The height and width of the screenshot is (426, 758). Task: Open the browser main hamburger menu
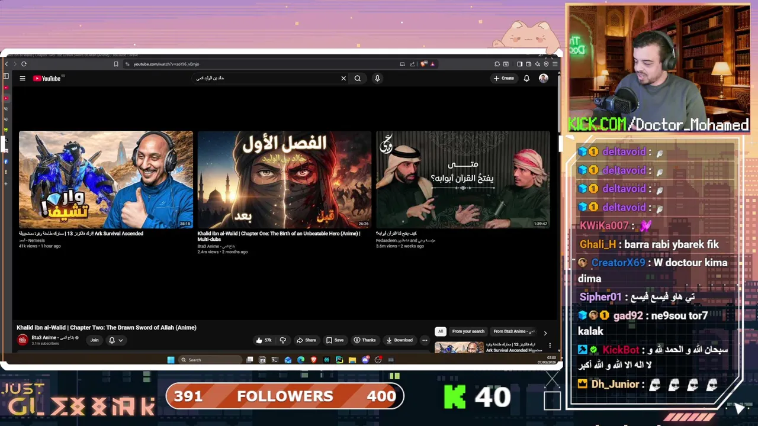tap(555, 64)
